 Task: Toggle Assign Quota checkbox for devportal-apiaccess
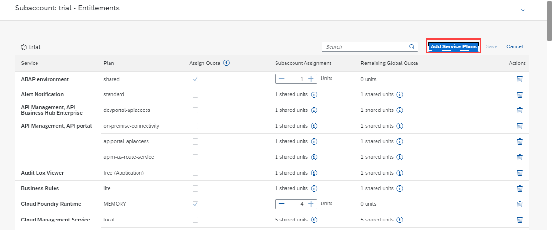point(195,110)
